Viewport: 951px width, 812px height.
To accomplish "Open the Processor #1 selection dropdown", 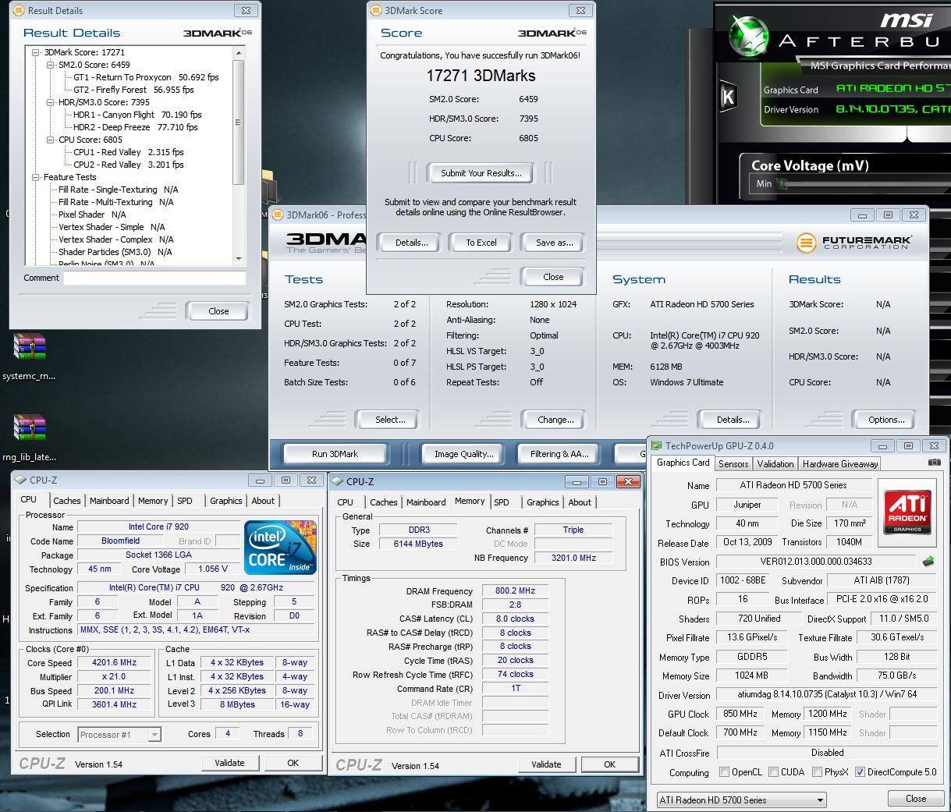I will click(119, 734).
